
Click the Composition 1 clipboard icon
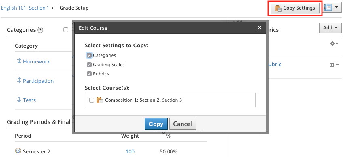point(100,100)
